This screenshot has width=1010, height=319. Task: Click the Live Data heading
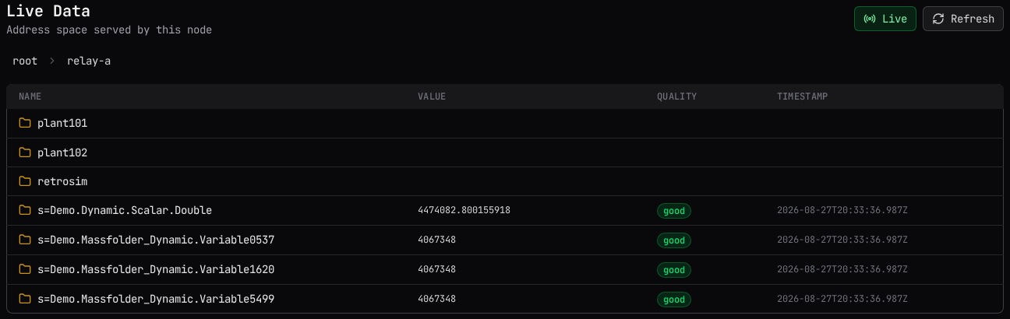[x=48, y=11]
